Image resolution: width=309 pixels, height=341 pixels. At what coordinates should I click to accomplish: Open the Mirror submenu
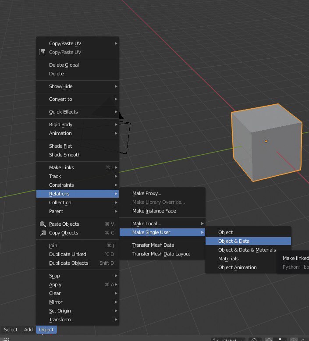point(78,302)
